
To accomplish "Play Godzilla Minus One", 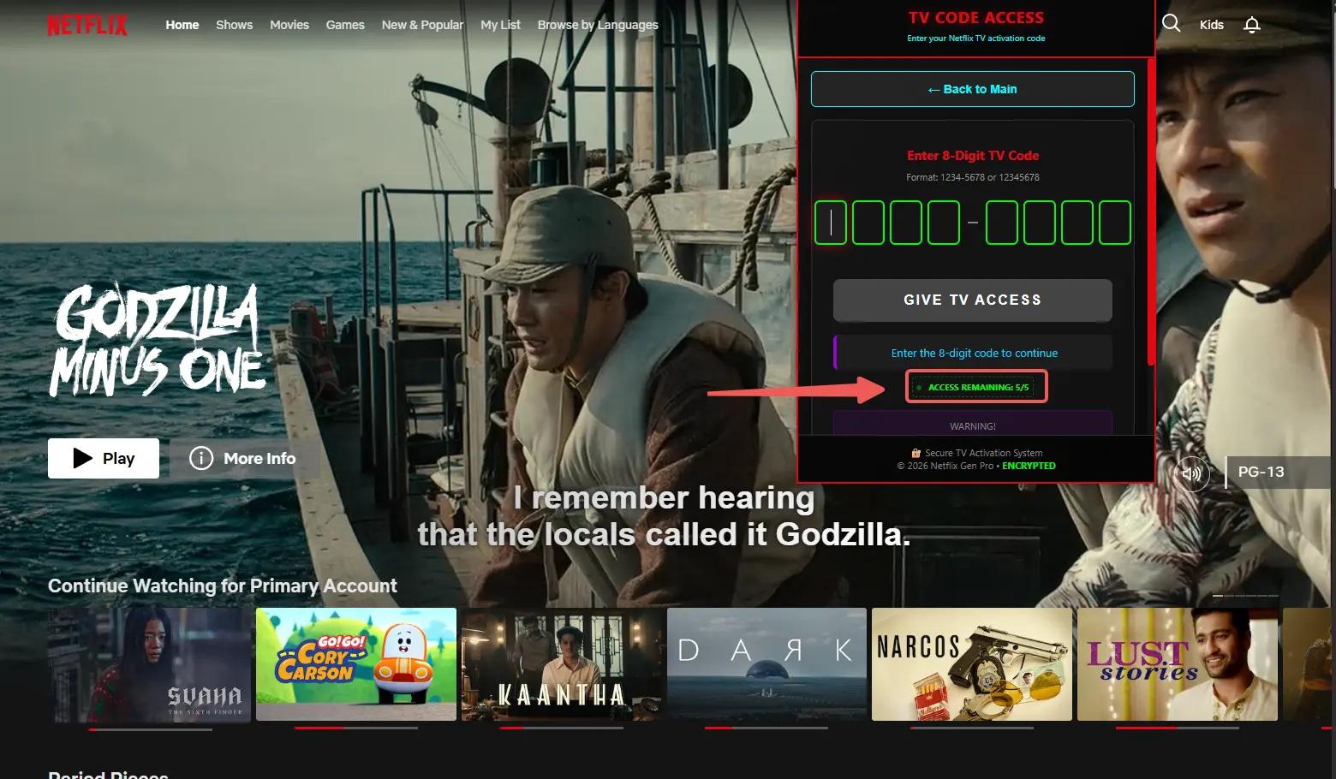I will [104, 458].
